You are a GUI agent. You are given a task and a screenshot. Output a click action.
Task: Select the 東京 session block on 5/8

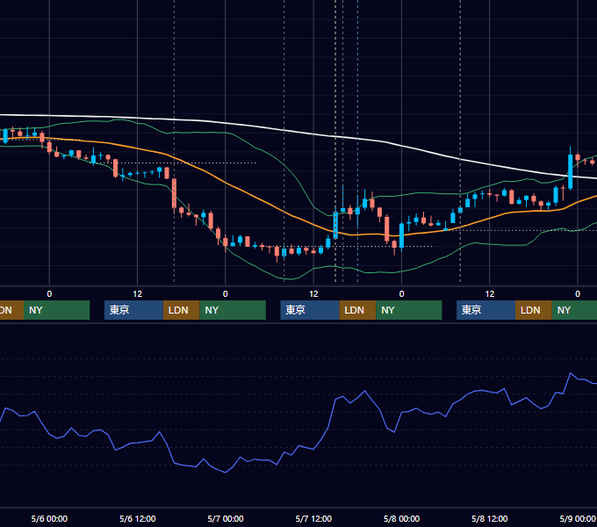click(486, 310)
